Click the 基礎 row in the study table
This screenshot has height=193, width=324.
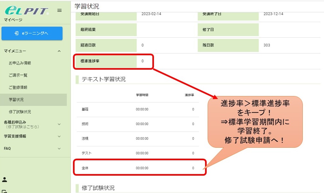coord(138,110)
